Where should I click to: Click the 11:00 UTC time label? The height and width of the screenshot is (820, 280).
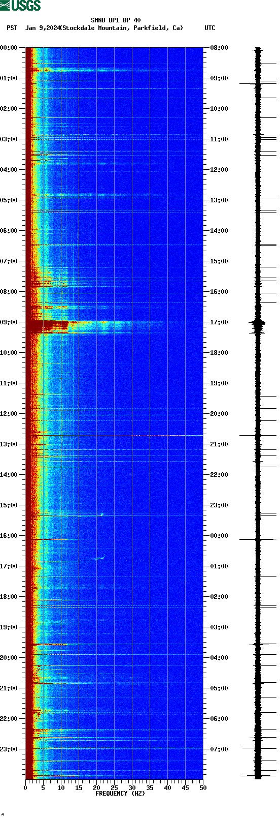pyautogui.click(x=219, y=139)
